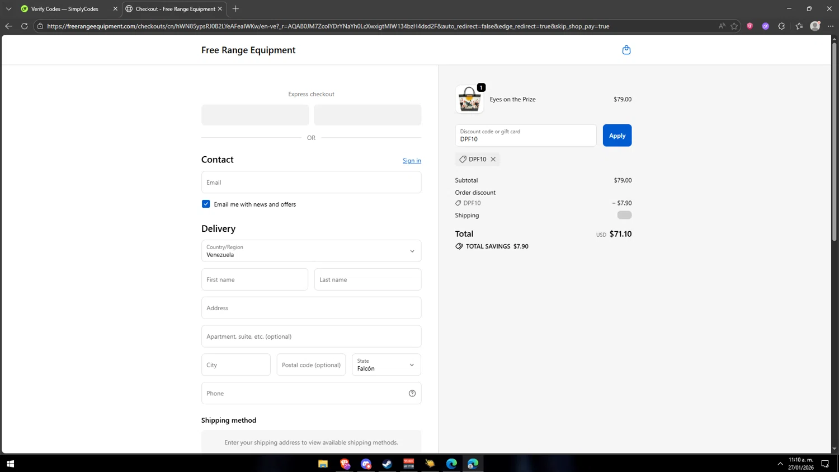Open browser extensions puzzle icon
Screen dimensions: 839x472
pos(781,26)
